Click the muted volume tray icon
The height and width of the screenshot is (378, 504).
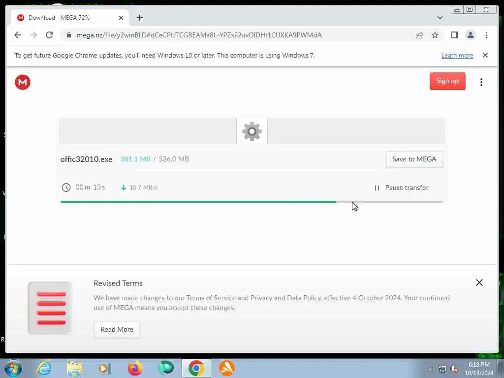[454, 369]
